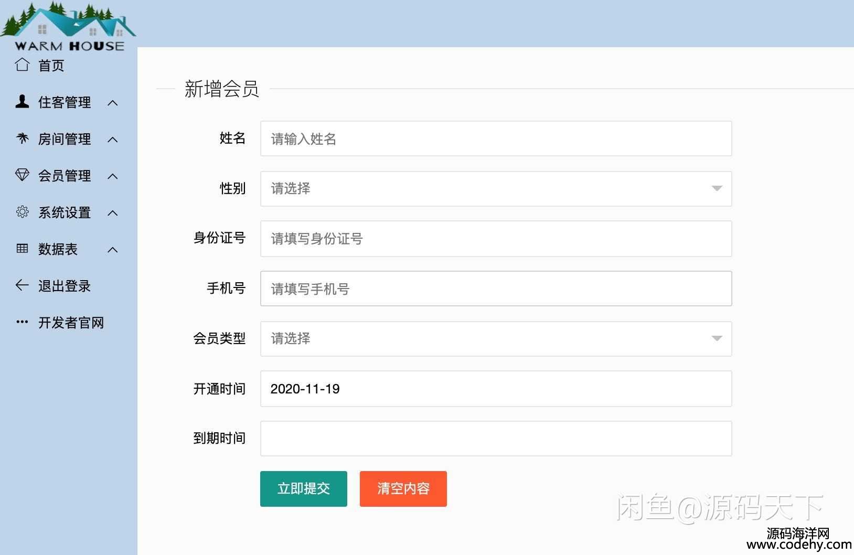Viewport: 854px width, 555px height.
Task: Focus the 姓名 input field
Action: point(496,139)
